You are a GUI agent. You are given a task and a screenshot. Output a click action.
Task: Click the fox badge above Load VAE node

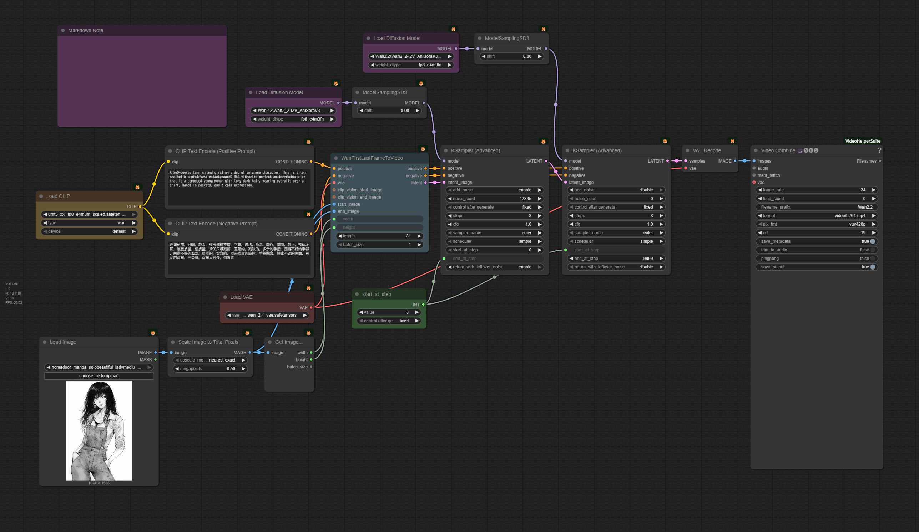pos(308,288)
